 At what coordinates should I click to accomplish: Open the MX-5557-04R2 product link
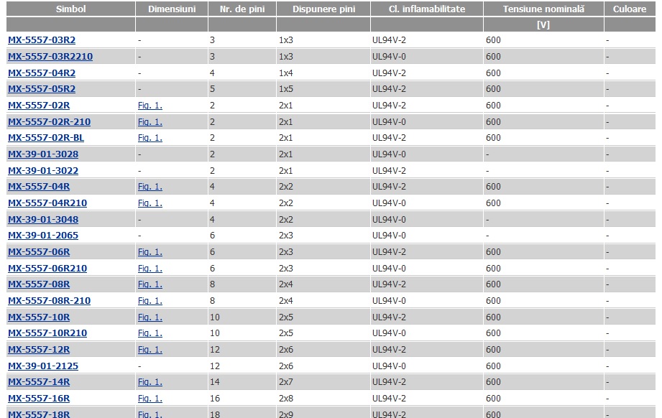click(42, 73)
